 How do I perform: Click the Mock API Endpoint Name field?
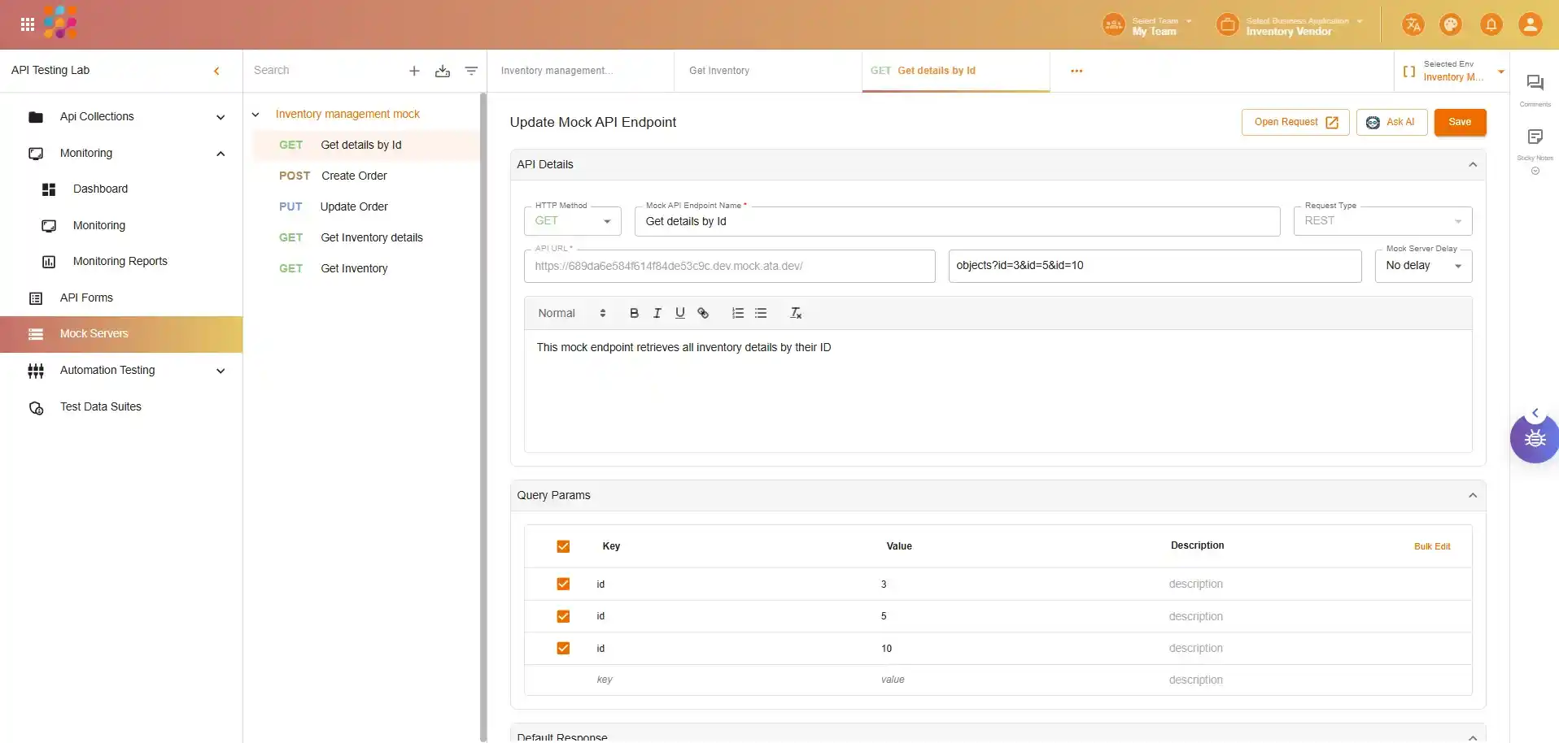pos(957,221)
